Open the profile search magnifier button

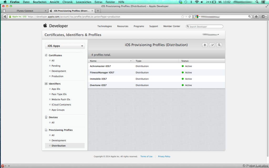pyautogui.click(x=219, y=45)
